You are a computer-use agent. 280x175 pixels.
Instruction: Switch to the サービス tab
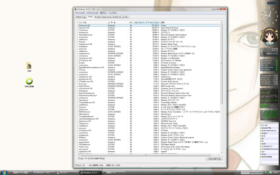coord(98,17)
